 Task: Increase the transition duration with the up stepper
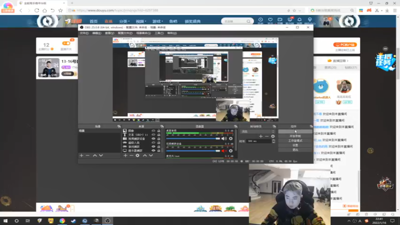273,140
